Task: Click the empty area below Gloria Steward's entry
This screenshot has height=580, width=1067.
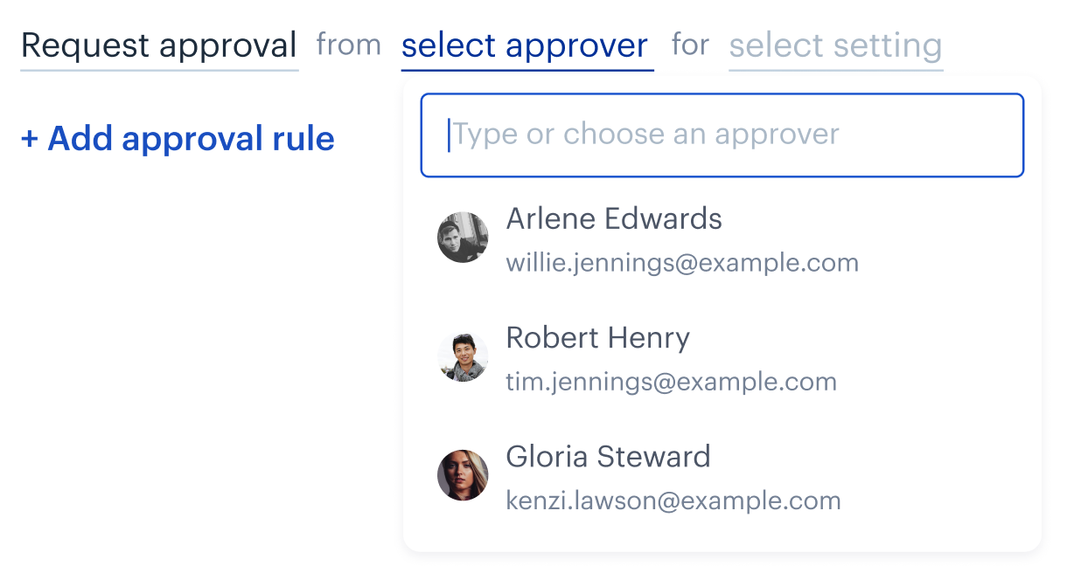Action: tap(722, 534)
